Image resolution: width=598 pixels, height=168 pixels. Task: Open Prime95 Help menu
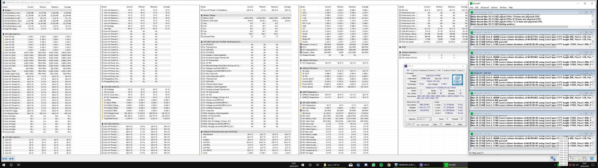pos(511,7)
